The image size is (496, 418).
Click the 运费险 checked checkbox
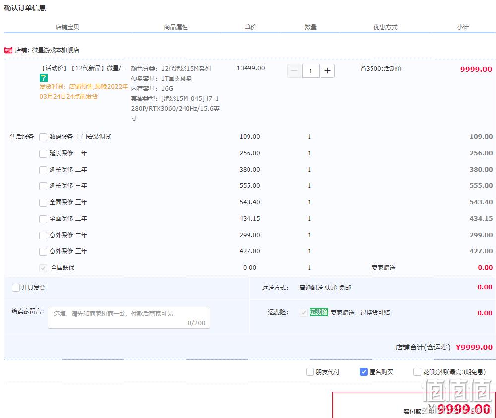(x=304, y=313)
